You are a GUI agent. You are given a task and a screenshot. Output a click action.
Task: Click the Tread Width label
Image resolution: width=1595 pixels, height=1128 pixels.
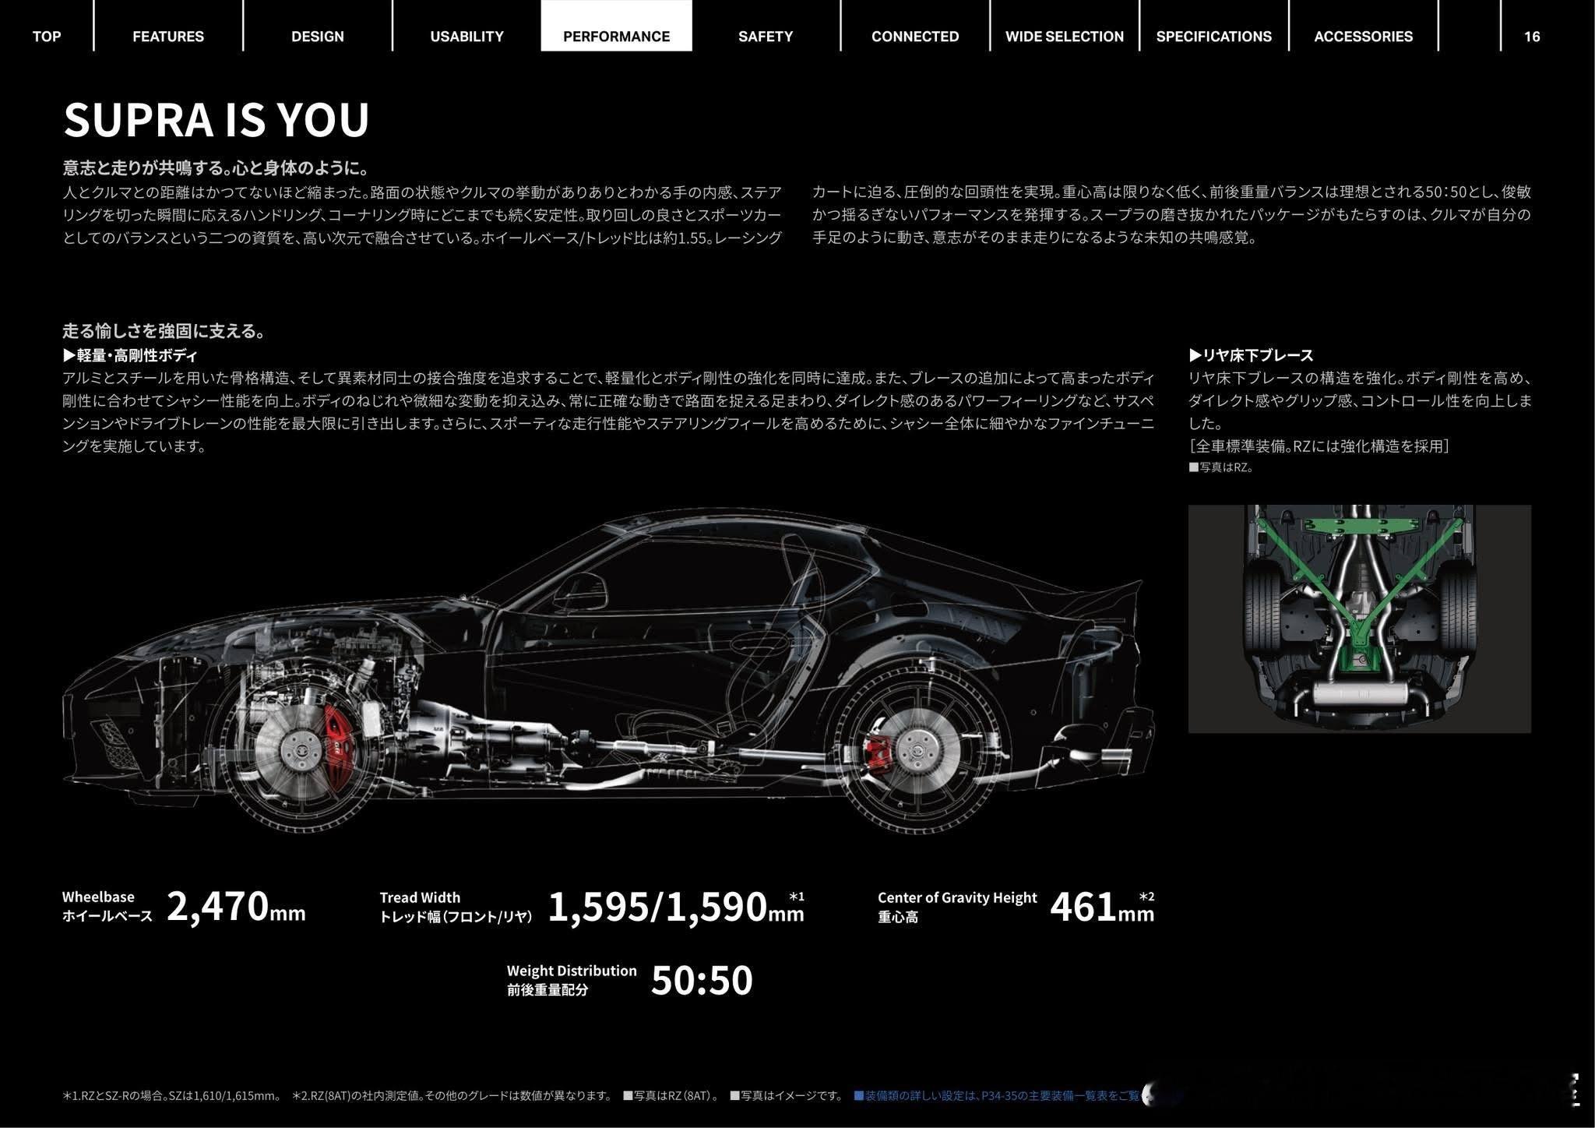coord(420,897)
